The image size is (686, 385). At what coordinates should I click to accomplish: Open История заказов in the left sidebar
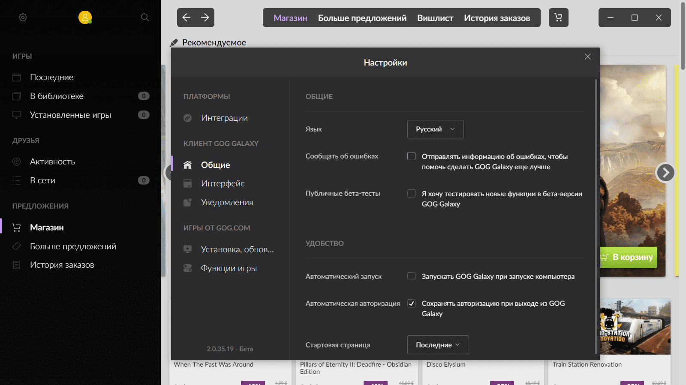(62, 265)
